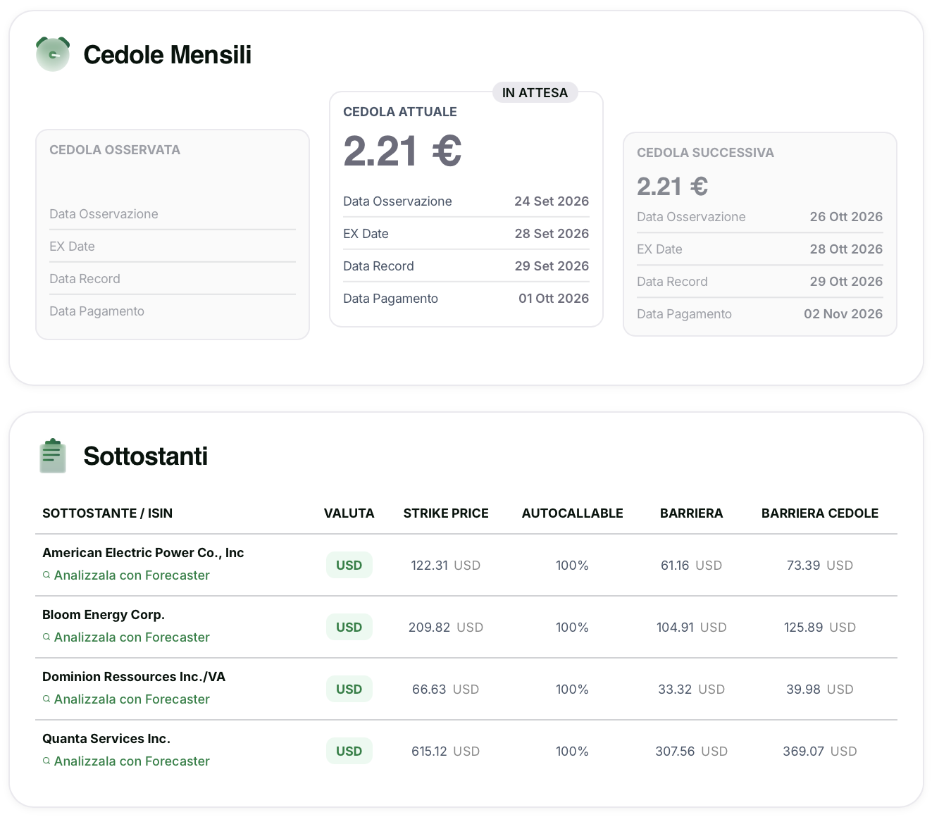
Task: Select the Cedola Osservata card
Action: click(173, 234)
